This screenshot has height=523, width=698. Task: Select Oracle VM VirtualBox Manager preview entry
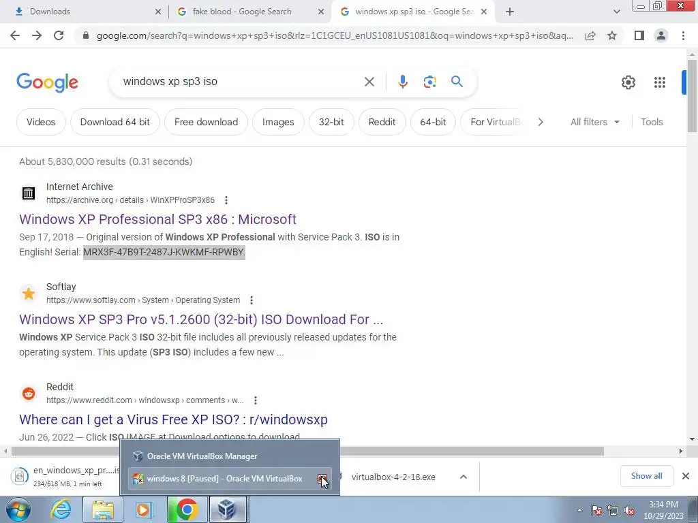[x=230, y=456]
